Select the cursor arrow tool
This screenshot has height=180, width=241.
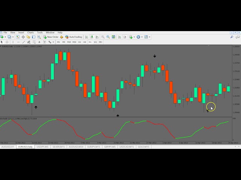tap(2, 42)
